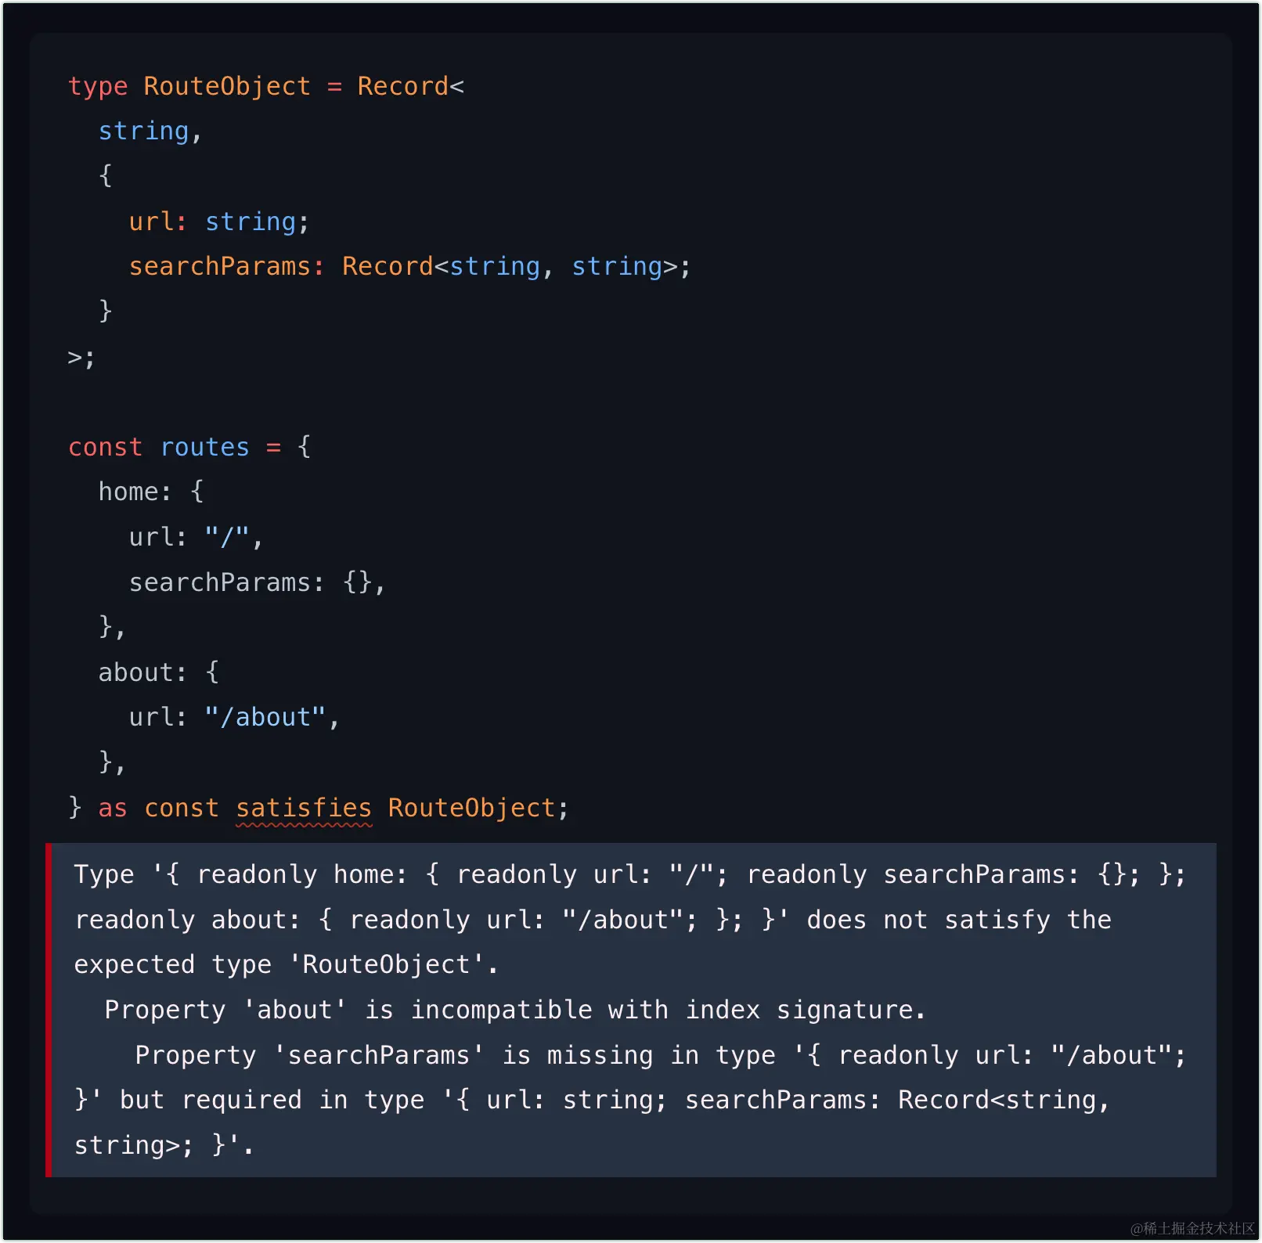Click the 'type' keyword on first line

point(98,87)
